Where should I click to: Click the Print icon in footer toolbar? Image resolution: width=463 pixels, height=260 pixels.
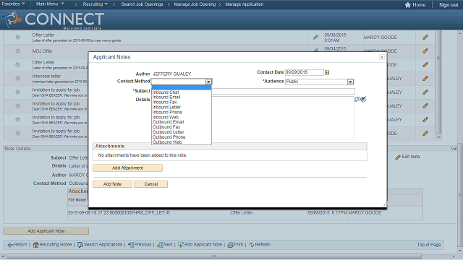click(230, 245)
